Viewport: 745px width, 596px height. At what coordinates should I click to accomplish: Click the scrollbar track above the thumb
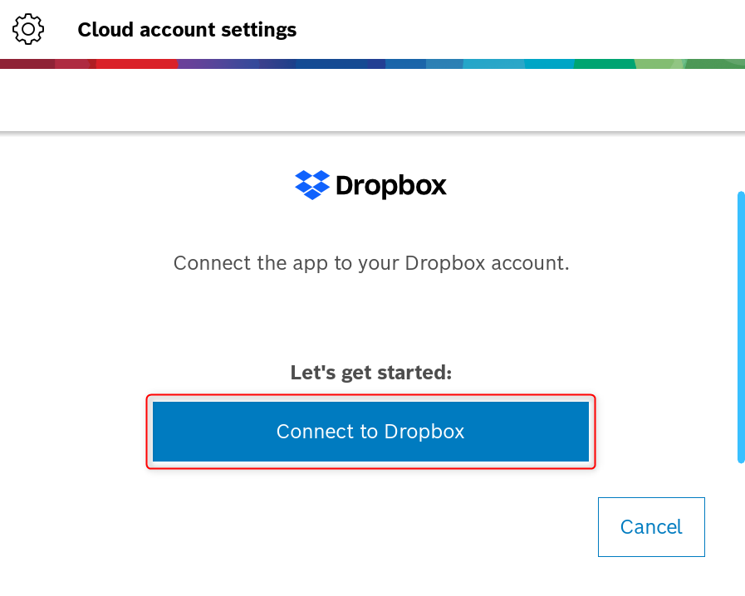pos(741,162)
